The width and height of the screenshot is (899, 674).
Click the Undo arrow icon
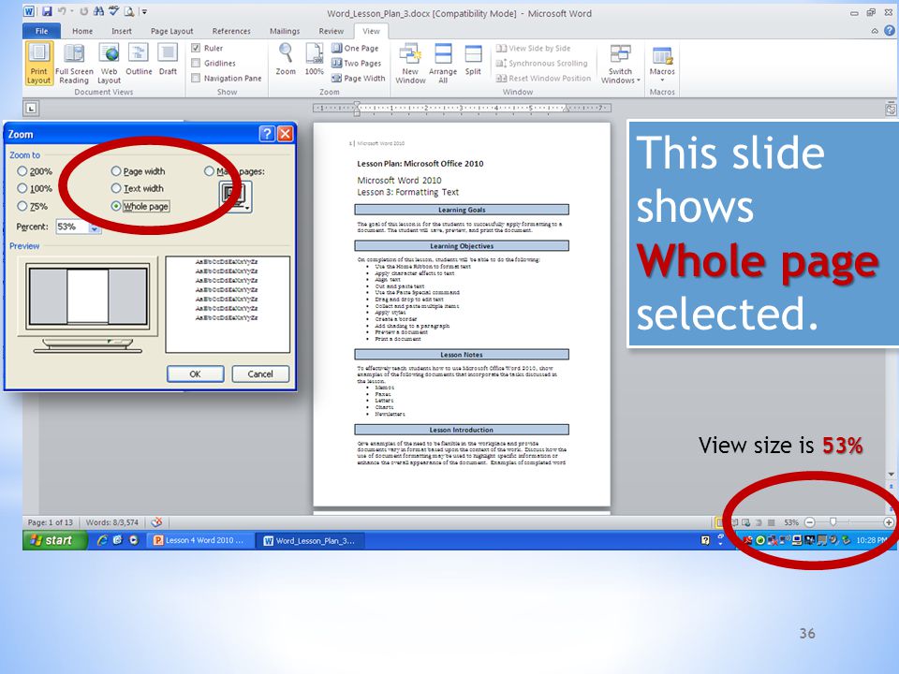[x=62, y=11]
